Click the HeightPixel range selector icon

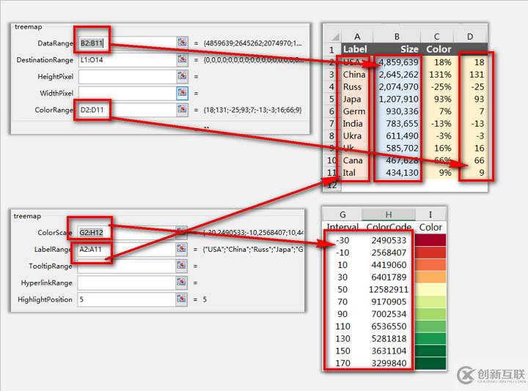[182, 76]
